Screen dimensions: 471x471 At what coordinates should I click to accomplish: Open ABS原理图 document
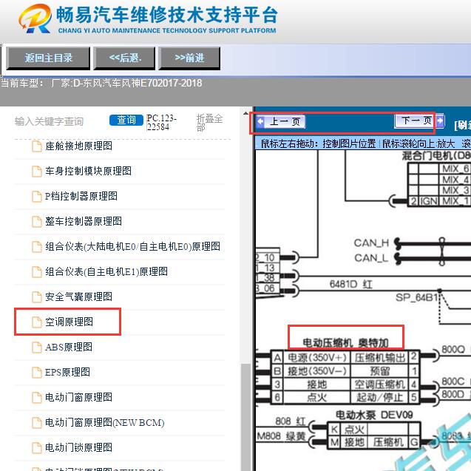[x=69, y=348]
